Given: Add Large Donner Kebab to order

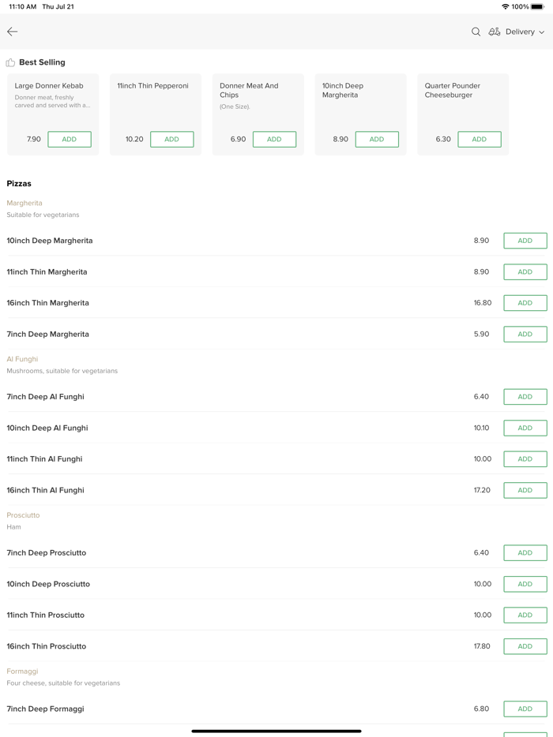Looking at the screenshot, I should point(70,140).
